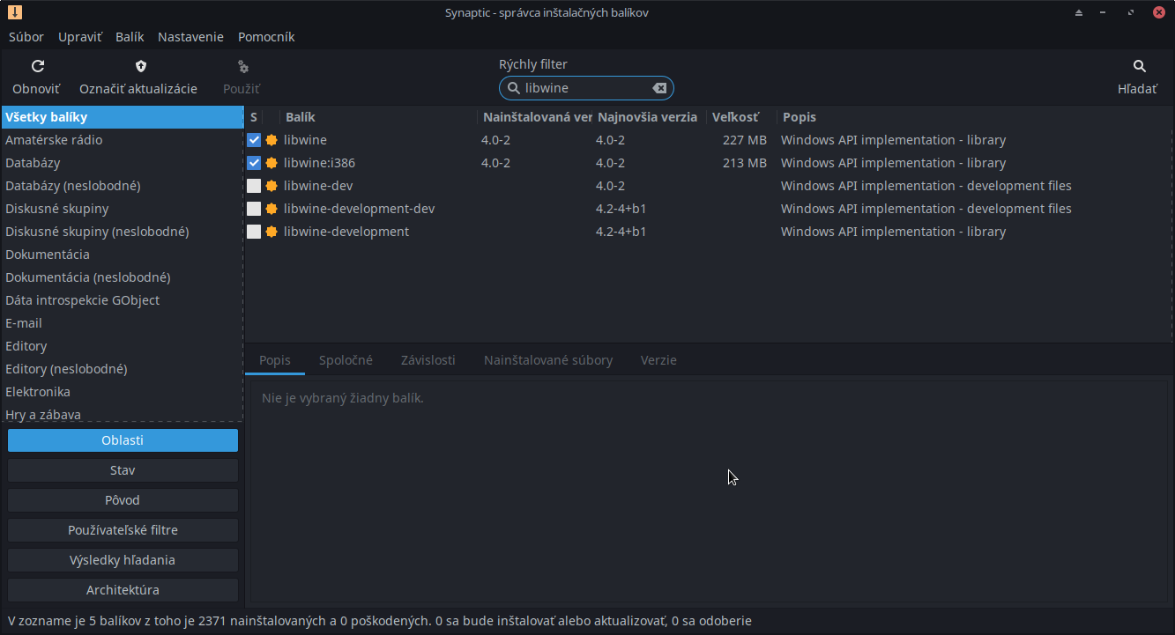Sort by the S status column header

(254, 117)
